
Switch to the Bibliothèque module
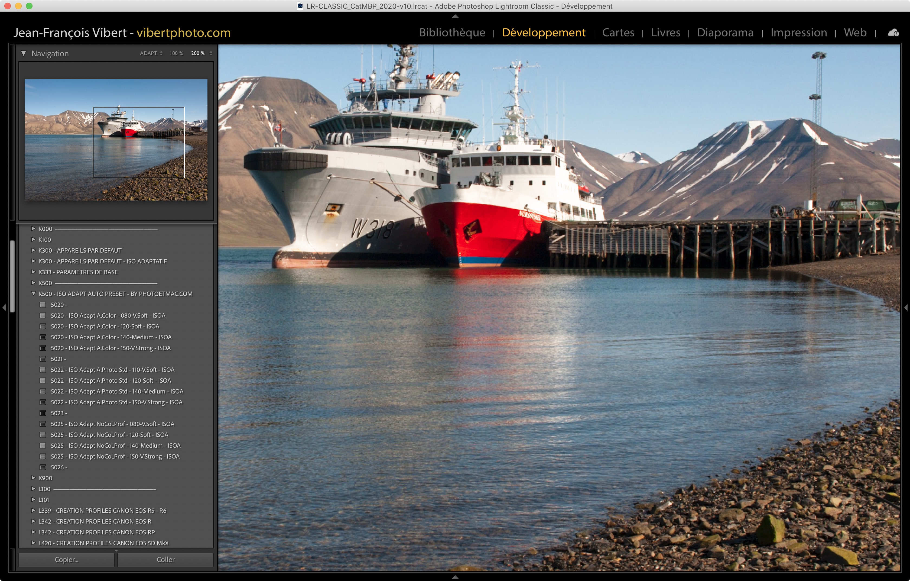452,33
